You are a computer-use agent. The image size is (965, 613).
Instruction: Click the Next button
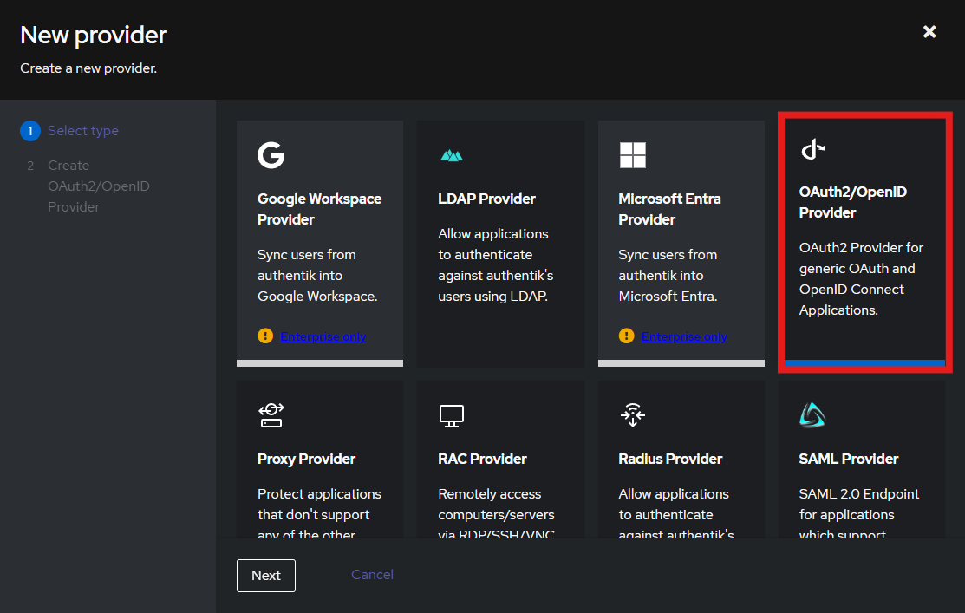pyautogui.click(x=266, y=576)
